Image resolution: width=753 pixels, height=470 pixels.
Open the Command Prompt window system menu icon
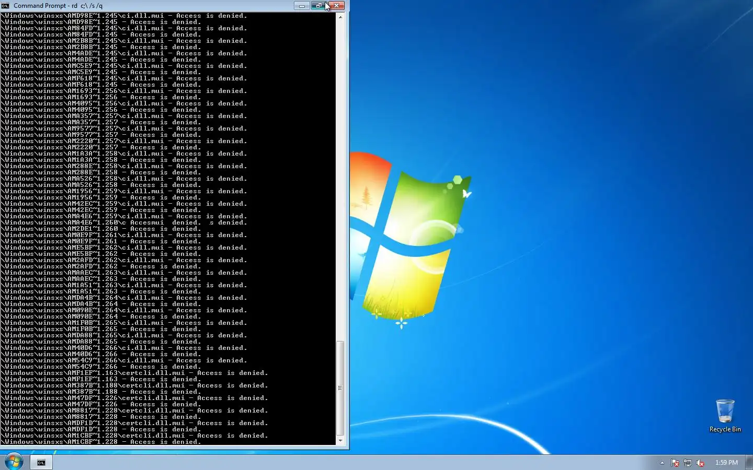tap(5, 6)
